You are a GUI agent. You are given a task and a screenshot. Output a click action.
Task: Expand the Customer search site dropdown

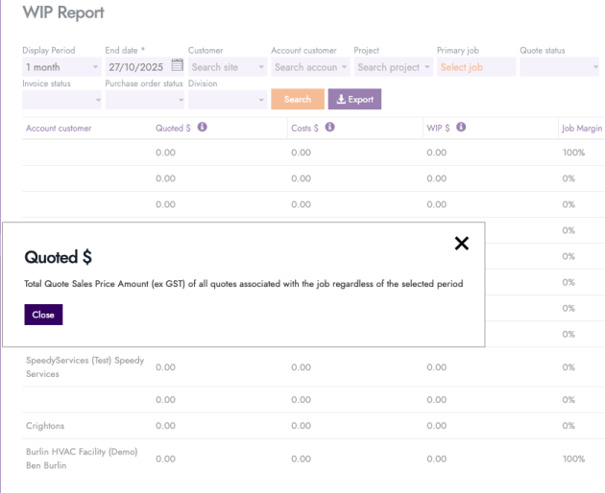[x=228, y=67]
